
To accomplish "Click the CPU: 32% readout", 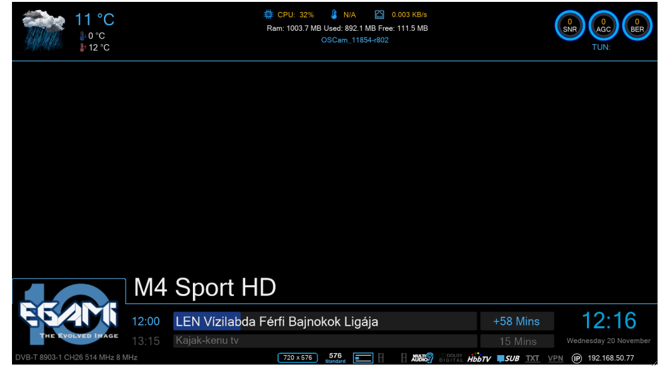I will [296, 15].
